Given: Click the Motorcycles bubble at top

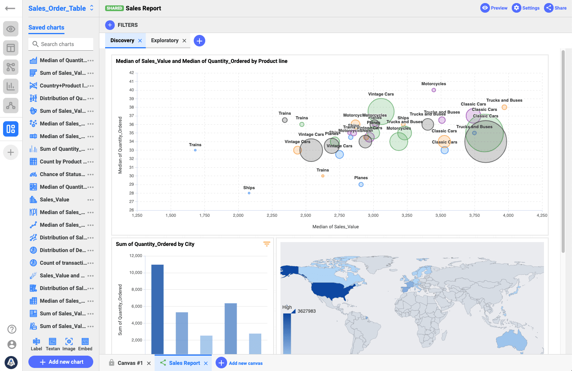Looking at the screenshot, I should pos(434,90).
